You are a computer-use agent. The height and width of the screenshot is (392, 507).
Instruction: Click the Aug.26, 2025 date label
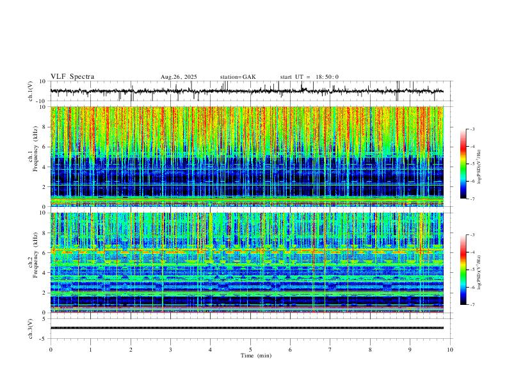(179, 77)
